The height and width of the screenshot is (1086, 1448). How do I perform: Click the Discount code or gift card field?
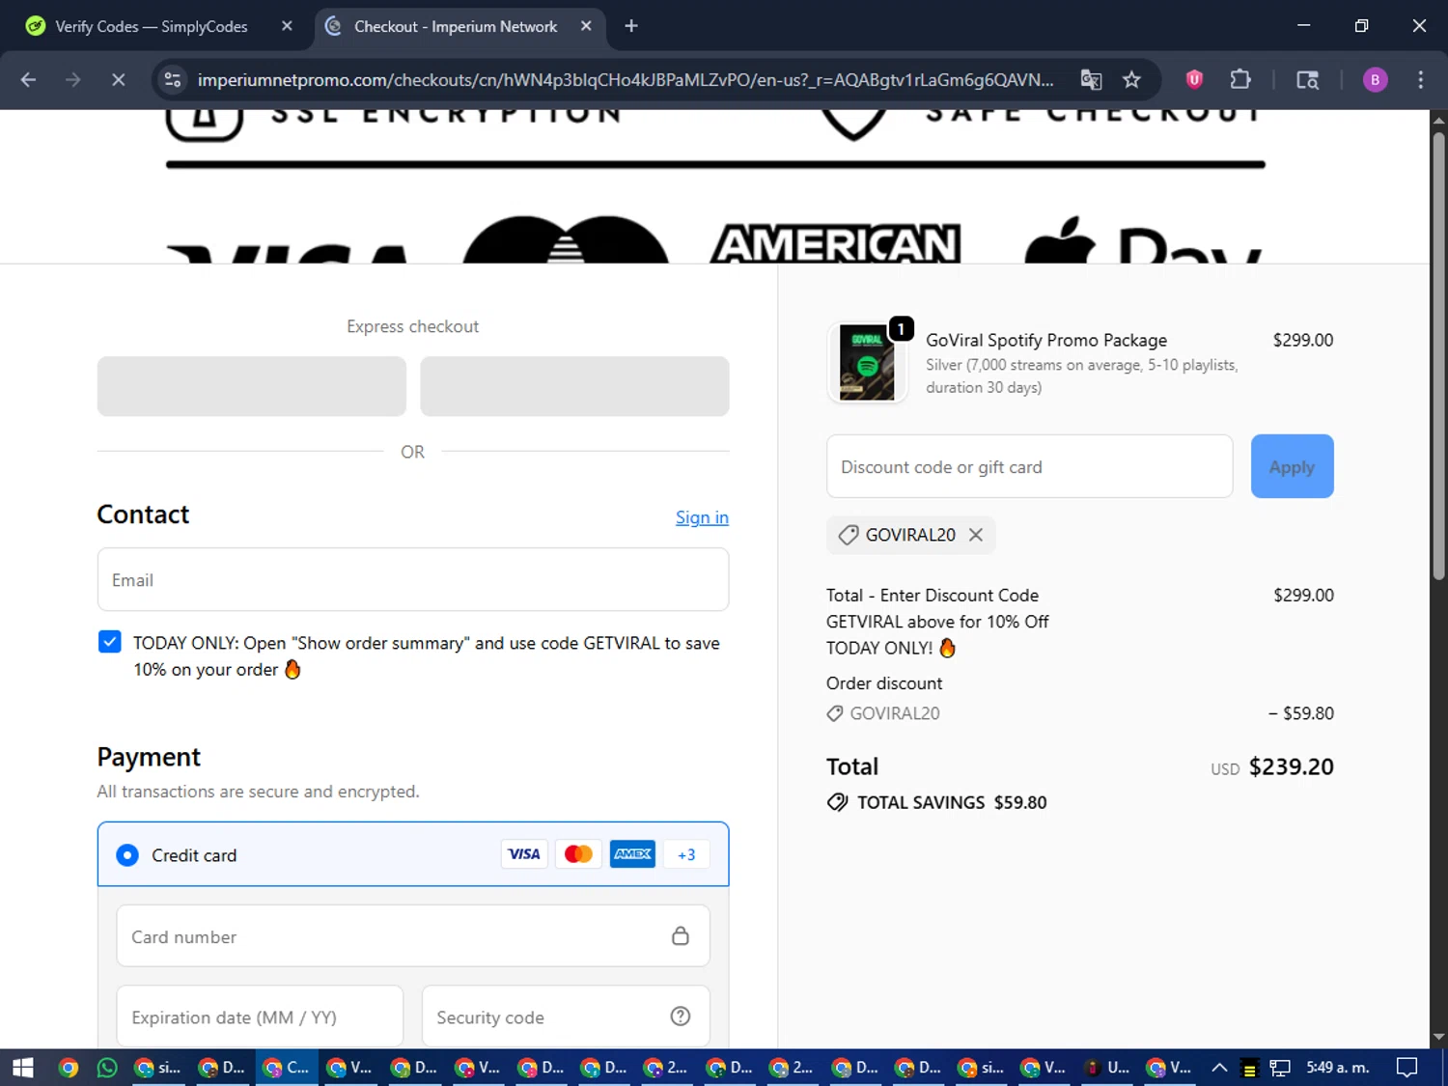[1029, 466]
